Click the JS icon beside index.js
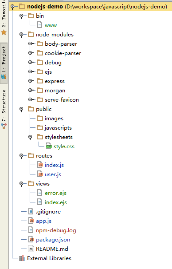Screen dimensions: 172x269 [40, 165]
